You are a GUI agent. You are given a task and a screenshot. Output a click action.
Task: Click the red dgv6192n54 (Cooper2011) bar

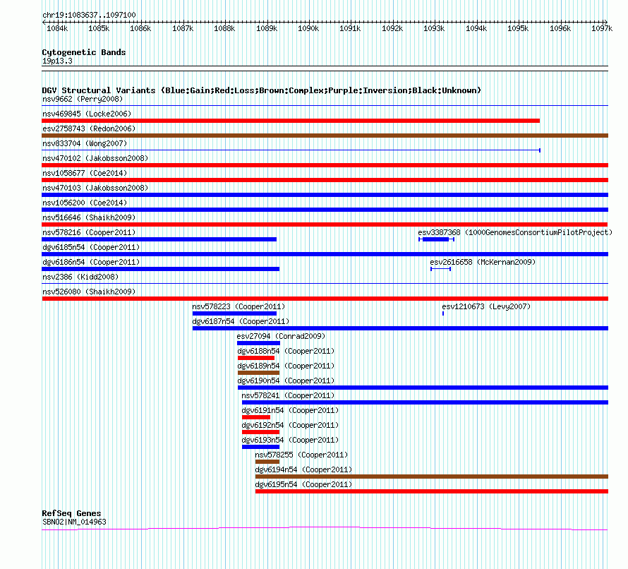(x=260, y=432)
